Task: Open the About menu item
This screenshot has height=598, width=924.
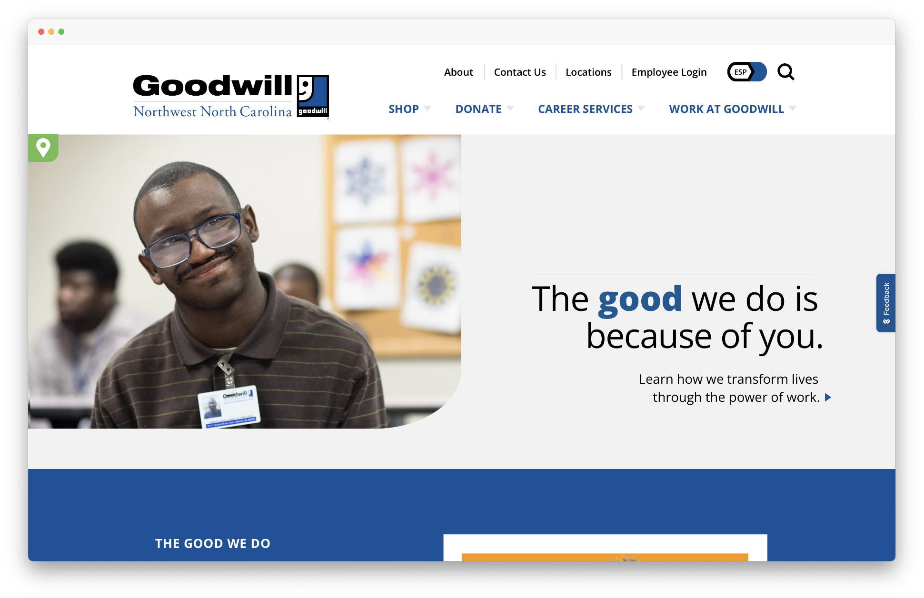Action: point(458,72)
